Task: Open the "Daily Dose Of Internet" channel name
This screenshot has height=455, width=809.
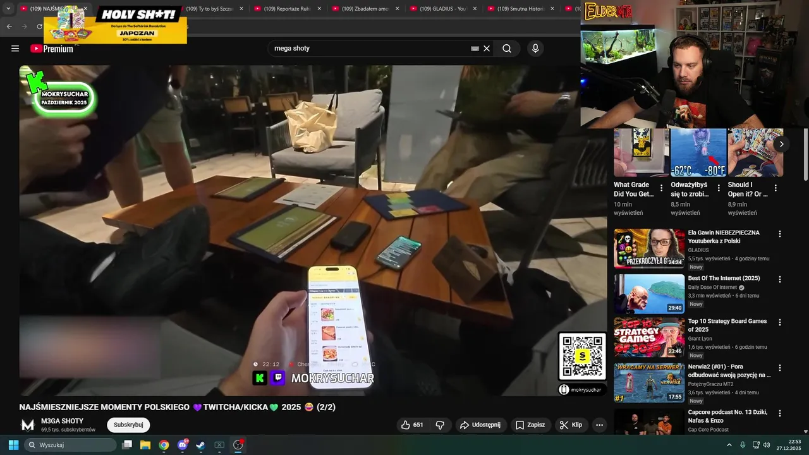Action: 713,288
